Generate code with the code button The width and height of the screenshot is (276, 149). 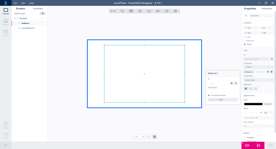coord(247,145)
